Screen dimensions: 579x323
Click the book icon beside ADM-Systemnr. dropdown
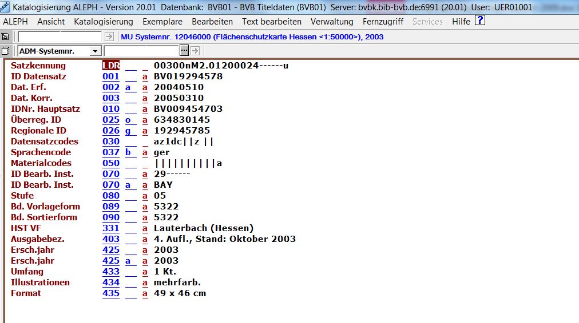click(x=6, y=51)
